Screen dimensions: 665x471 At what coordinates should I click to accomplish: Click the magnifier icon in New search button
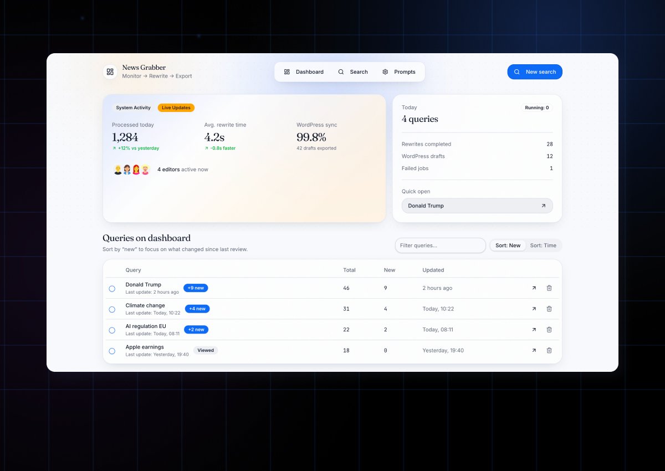(x=517, y=72)
